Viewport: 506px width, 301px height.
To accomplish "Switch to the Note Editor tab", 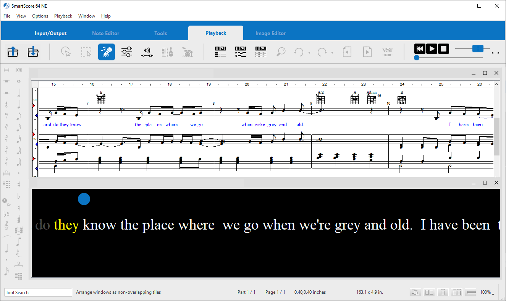I will (x=106, y=33).
